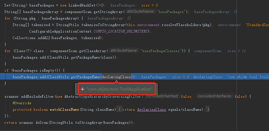Expand the debugger tooltip value with the plus icon
The image size is (269, 131).
tap(83, 89)
